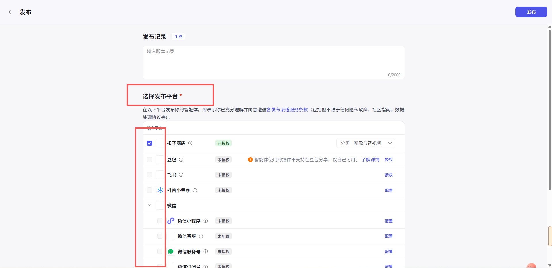Click the green 微信服务号 logo
The image size is (552, 268).
tap(171, 251)
